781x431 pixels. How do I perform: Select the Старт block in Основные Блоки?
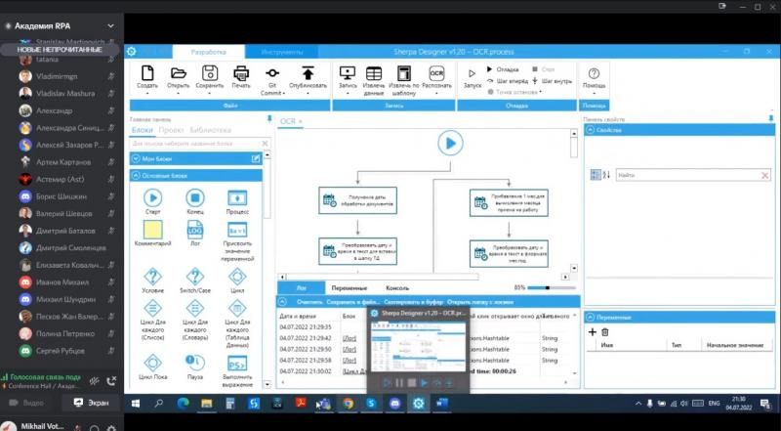tap(152, 198)
